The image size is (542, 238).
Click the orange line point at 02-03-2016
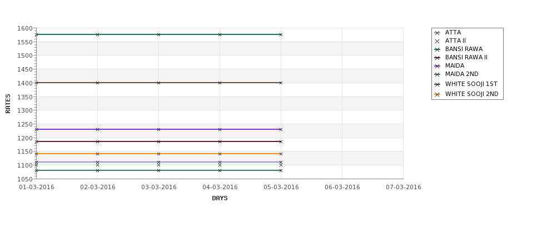point(97,154)
